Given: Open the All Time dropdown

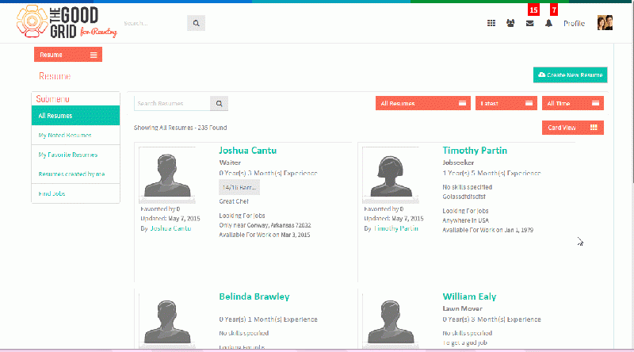Looking at the screenshot, I should [x=573, y=103].
